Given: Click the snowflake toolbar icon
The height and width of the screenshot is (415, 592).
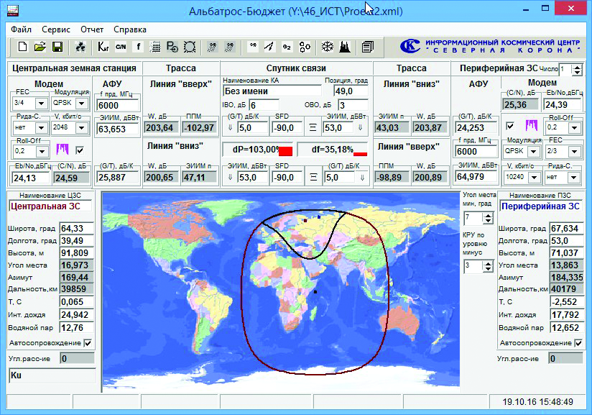Looking at the screenshot, I should coord(328,47).
